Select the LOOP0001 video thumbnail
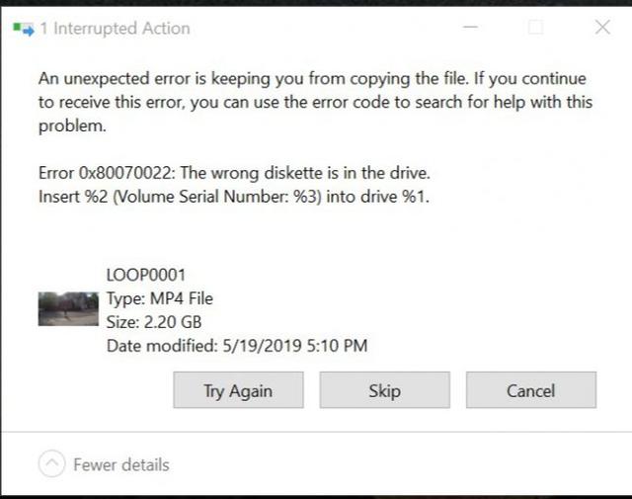Viewport: 632px width, 499px height. pyautogui.click(x=68, y=309)
